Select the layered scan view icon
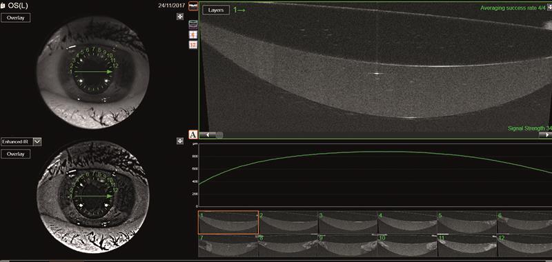Viewport: 552px width, 262px height. (x=193, y=24)
